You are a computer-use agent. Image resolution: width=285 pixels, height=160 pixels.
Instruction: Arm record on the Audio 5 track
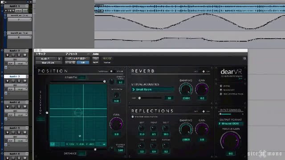(8, 132)
